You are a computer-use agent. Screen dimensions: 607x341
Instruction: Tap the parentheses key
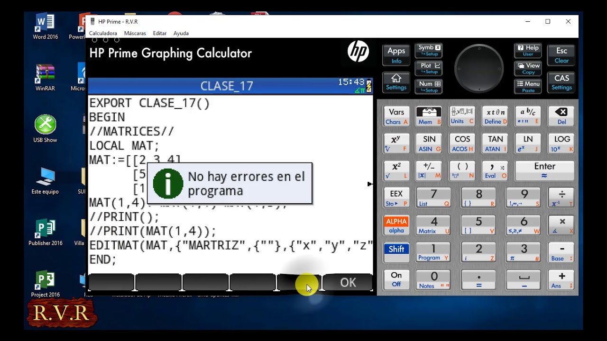pyautogui.click(x=462, y=170)
